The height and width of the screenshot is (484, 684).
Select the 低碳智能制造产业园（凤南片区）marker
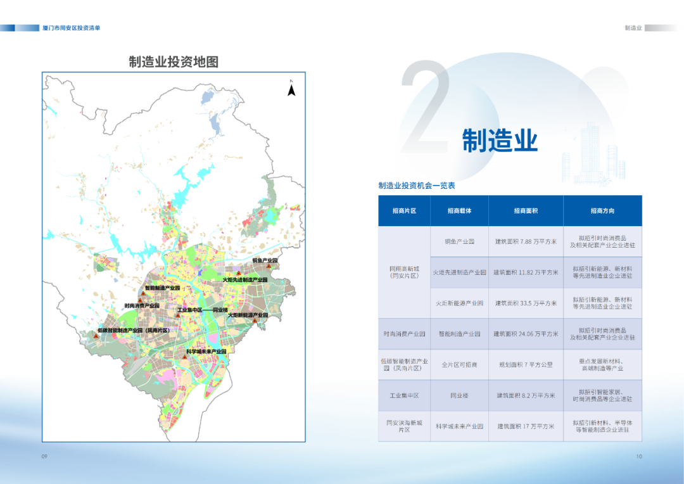[x=96, y=336]
